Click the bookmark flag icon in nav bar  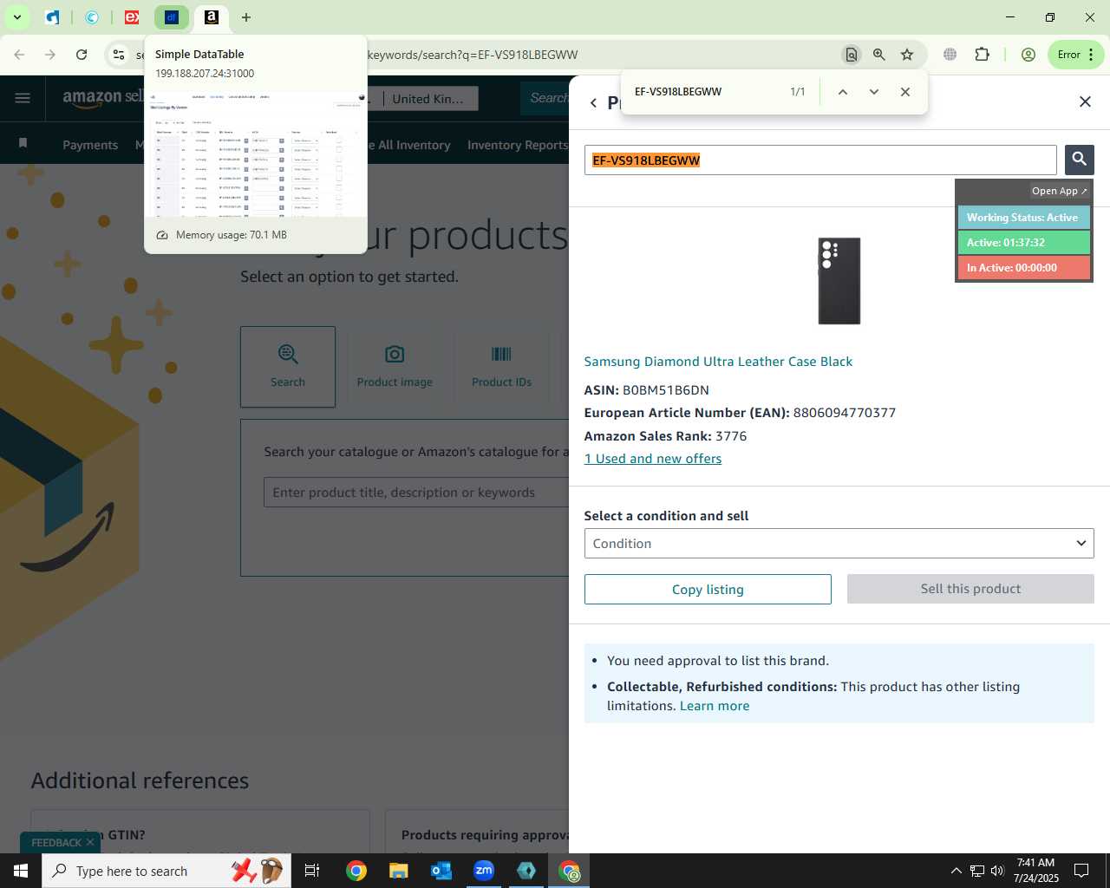click(23, 143)
